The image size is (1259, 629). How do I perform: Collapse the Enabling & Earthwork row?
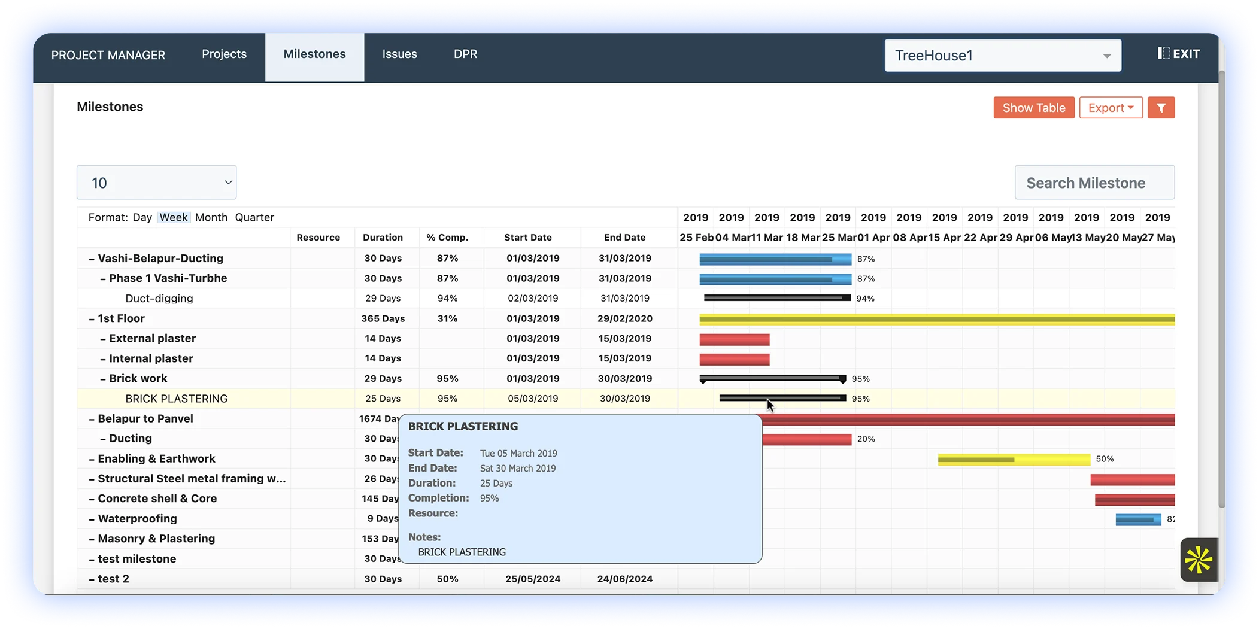pyautogui.click(x=92, y=458)
